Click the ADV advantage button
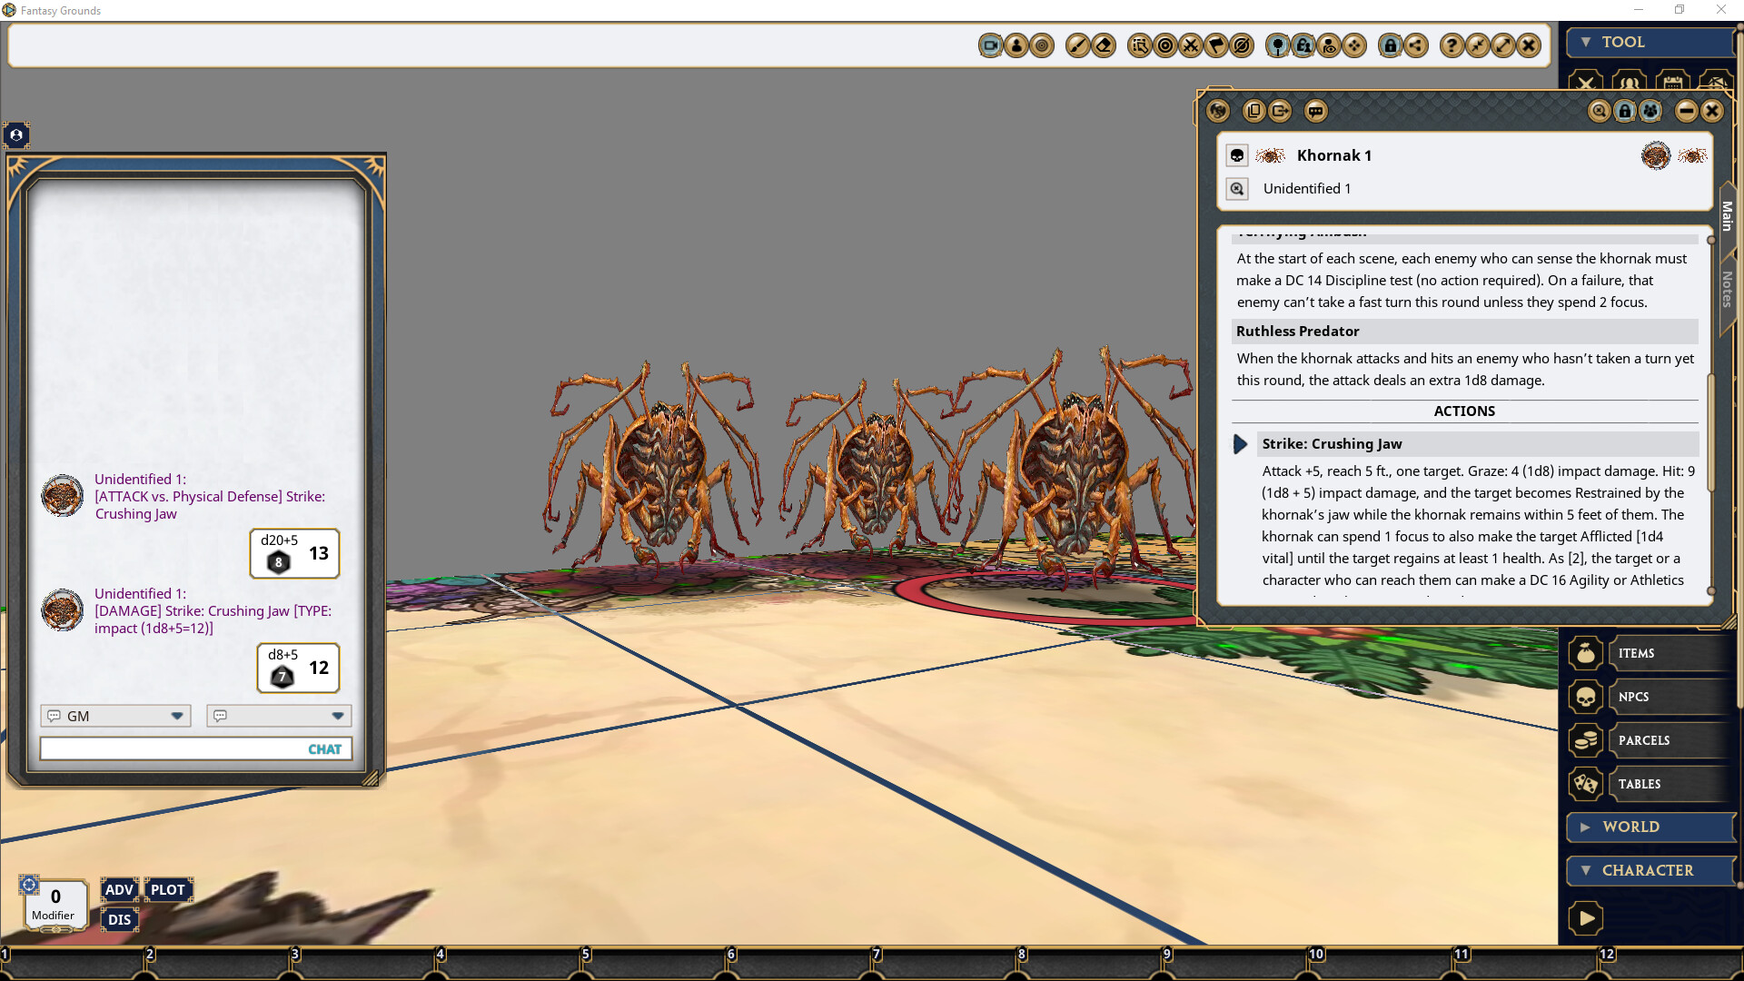Viewport: 1744px width, 981px height. [x=119, y=890]
